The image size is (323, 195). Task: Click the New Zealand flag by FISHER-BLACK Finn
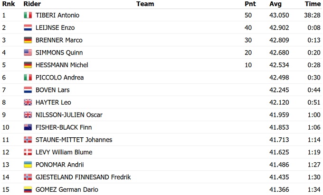28,127
